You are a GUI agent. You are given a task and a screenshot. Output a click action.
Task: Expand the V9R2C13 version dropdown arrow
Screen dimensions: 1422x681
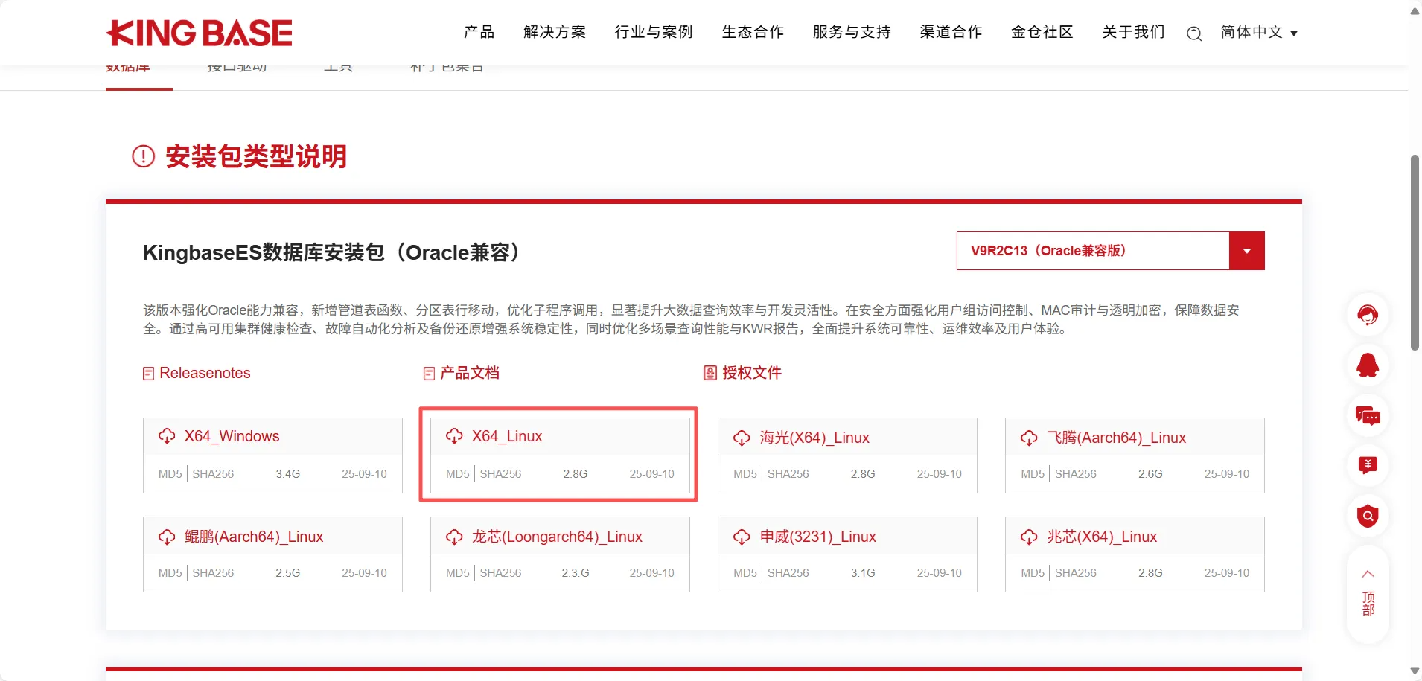(1246, 251)
